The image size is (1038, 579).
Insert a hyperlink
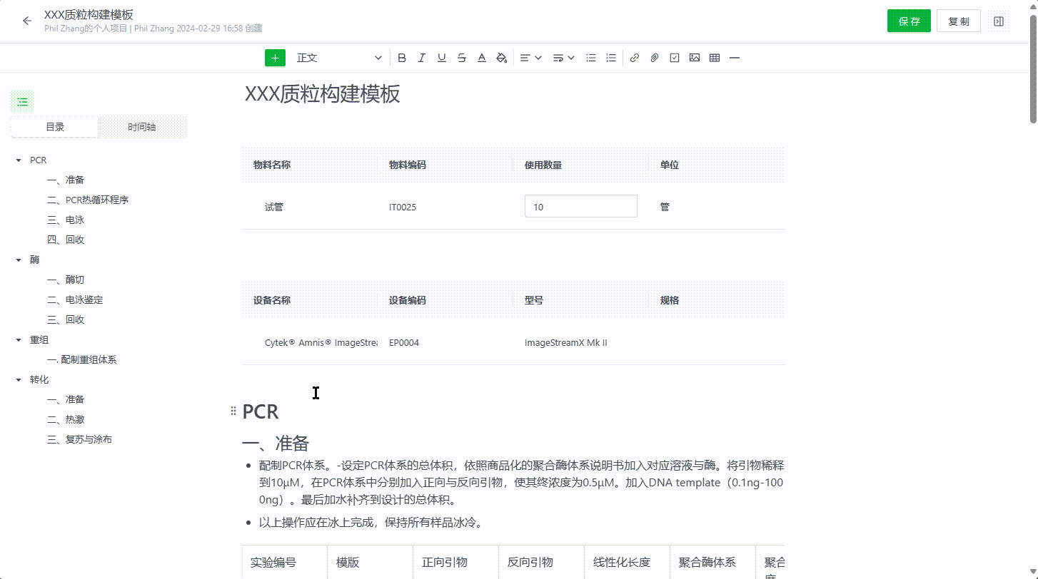(x=634, y=58)
